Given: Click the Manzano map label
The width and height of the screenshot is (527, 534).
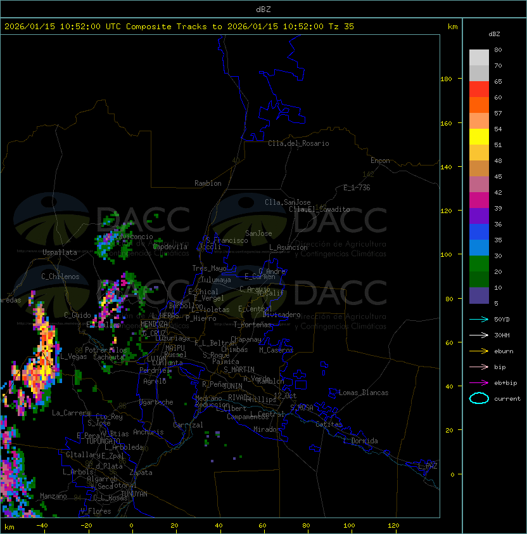Looking at the screenshot, I should coord(53,496).
